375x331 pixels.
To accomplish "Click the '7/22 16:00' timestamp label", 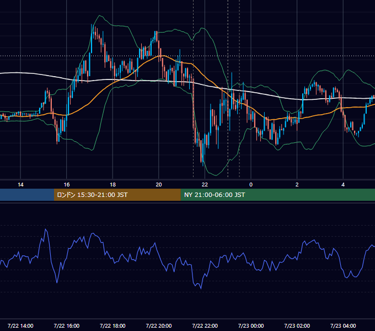I will [67, 325].
